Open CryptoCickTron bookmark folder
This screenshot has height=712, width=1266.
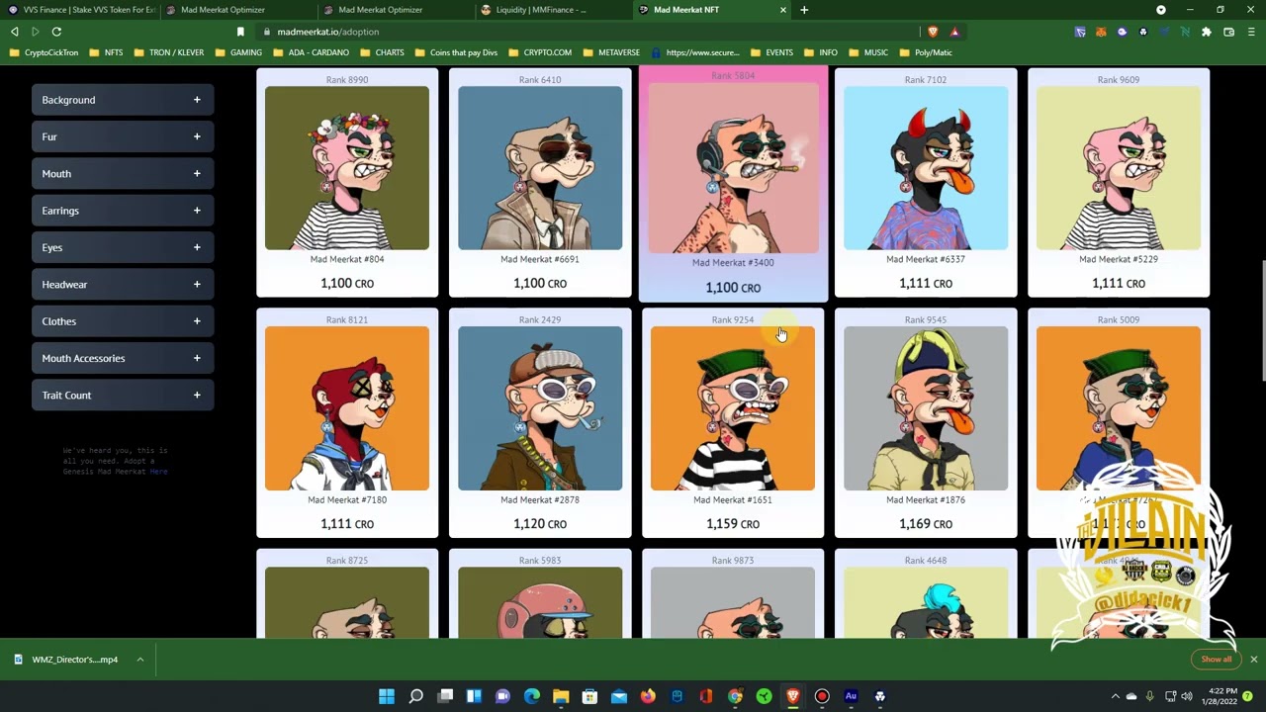pos(44,52)
